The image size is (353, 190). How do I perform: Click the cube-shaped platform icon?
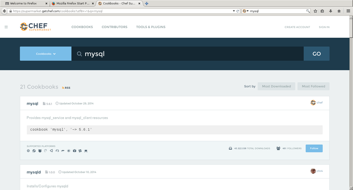pyautogui.click(x=75, y=151)
